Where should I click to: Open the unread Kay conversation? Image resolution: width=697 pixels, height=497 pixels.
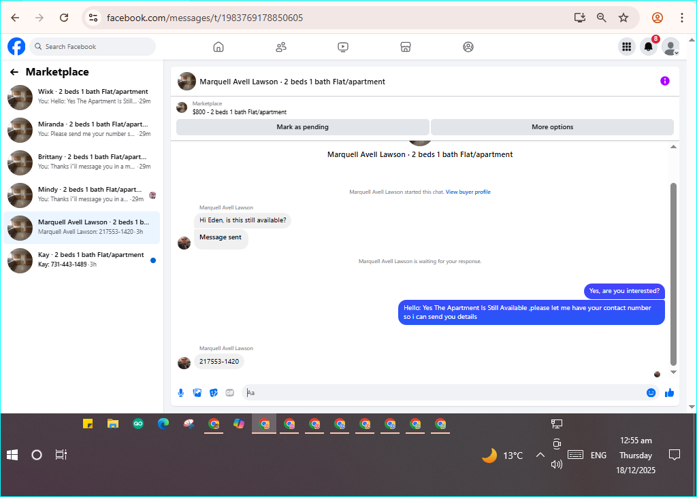[x=82, y=260]
